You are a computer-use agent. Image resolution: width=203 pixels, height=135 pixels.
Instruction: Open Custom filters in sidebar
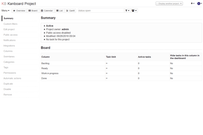point(10,24)
